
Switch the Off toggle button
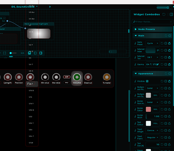pyautogui.click(x=67, y=77)
